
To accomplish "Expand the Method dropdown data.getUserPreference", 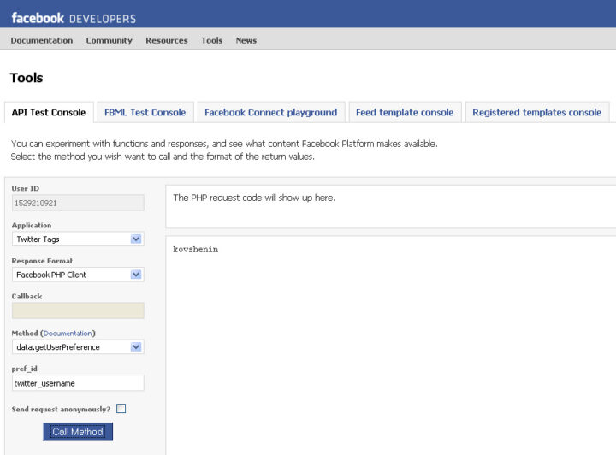I will [x=78, y=347].
